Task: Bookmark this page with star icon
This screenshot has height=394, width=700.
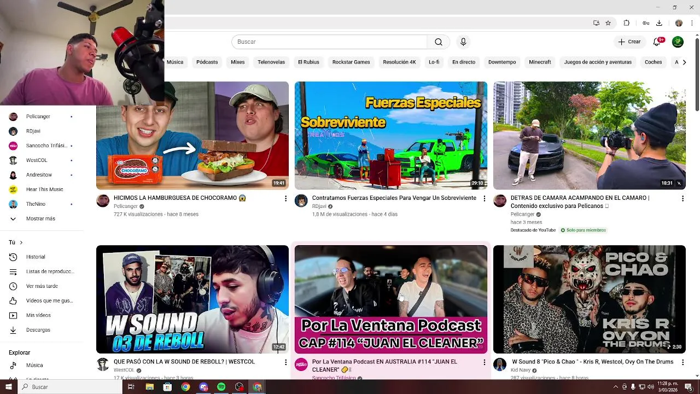Action: tap(608, 23)
